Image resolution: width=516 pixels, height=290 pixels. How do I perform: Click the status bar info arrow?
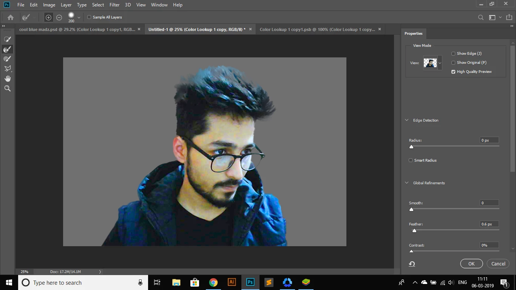coord(100,271)
